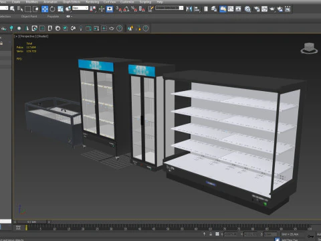The width and height of the screenshot is (321, 241).
Task: Open the reference coordinate system dropdown
Action: point(80,8)
